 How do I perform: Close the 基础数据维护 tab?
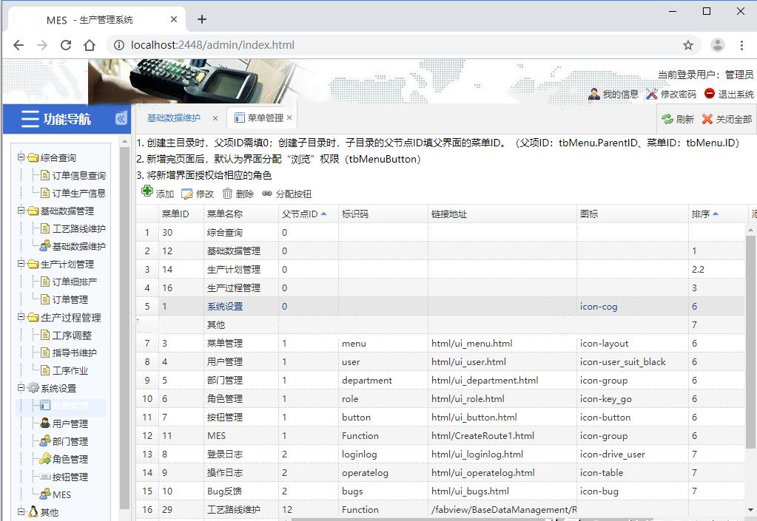[x=215, y=118]
